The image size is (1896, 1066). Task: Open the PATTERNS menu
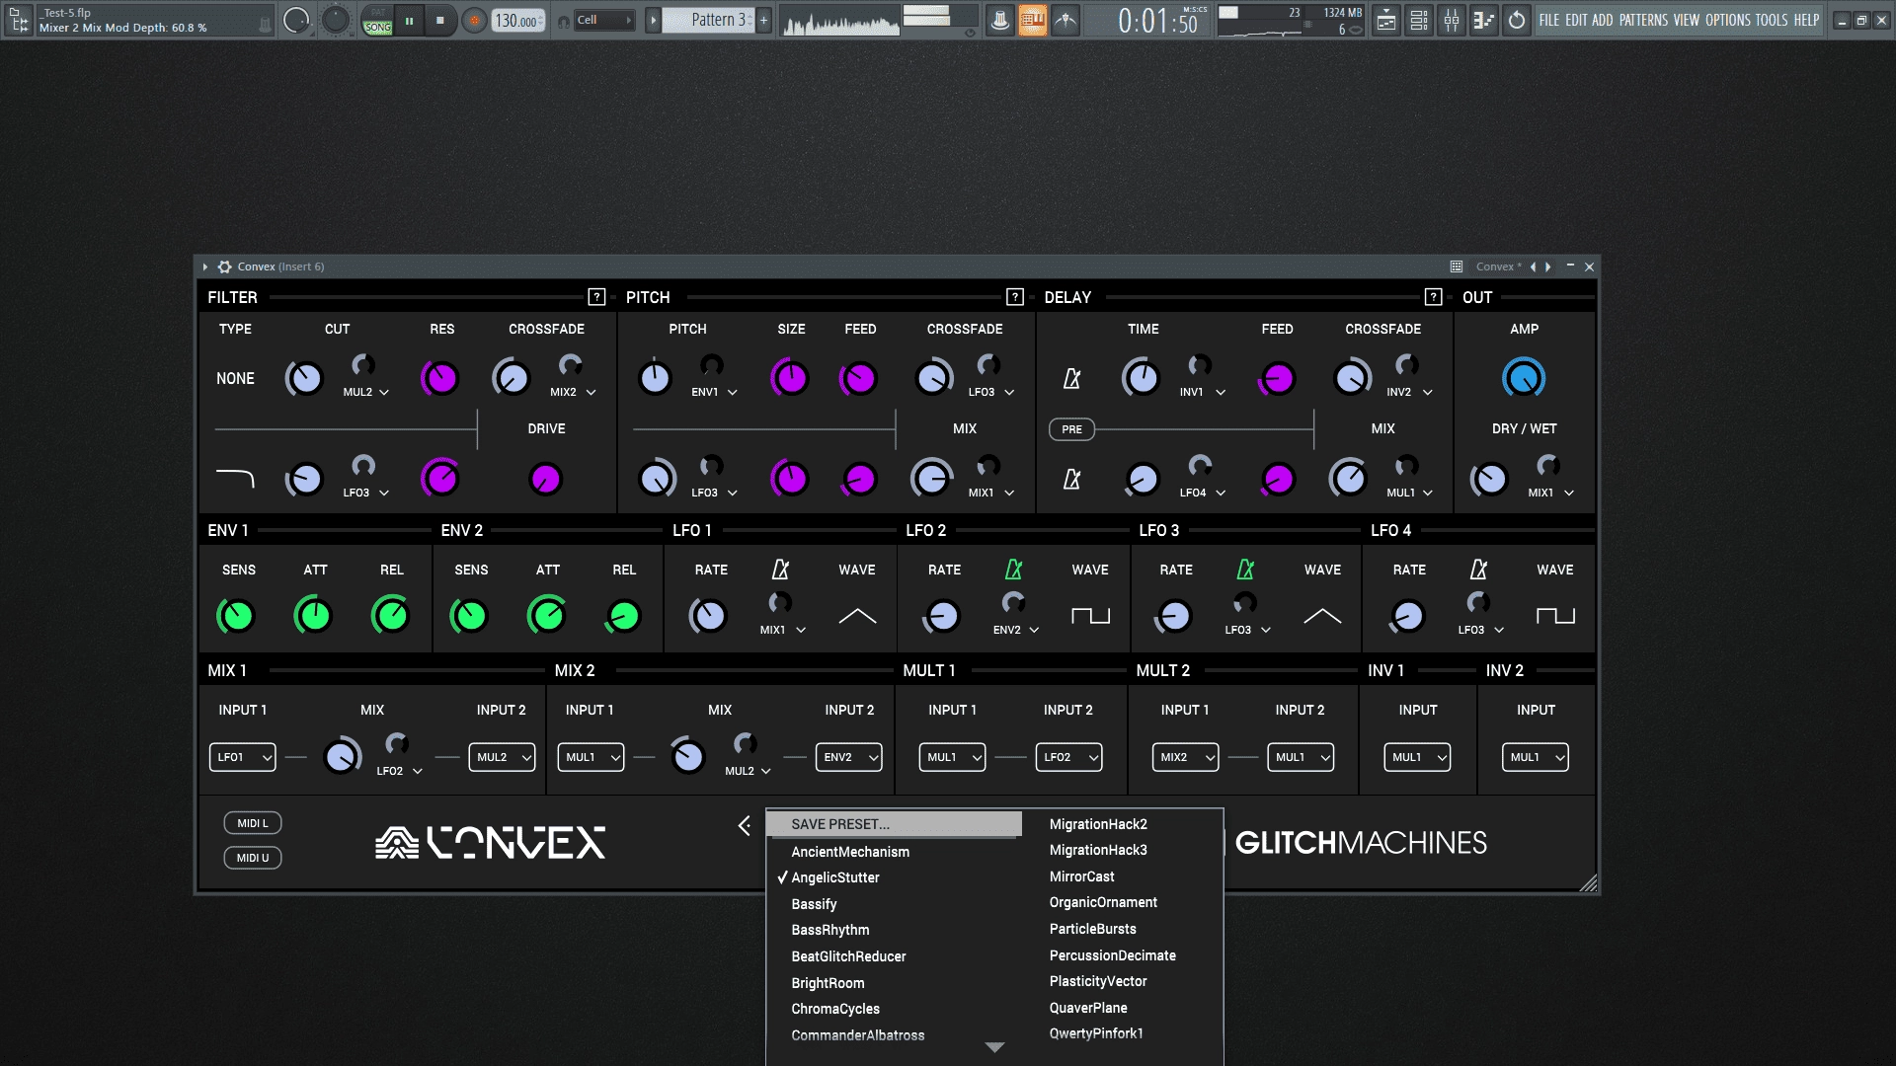(1643, 20)
